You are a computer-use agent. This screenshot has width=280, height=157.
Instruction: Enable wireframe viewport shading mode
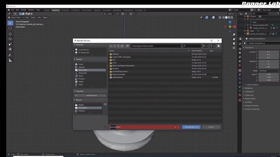tap(224, 17)
